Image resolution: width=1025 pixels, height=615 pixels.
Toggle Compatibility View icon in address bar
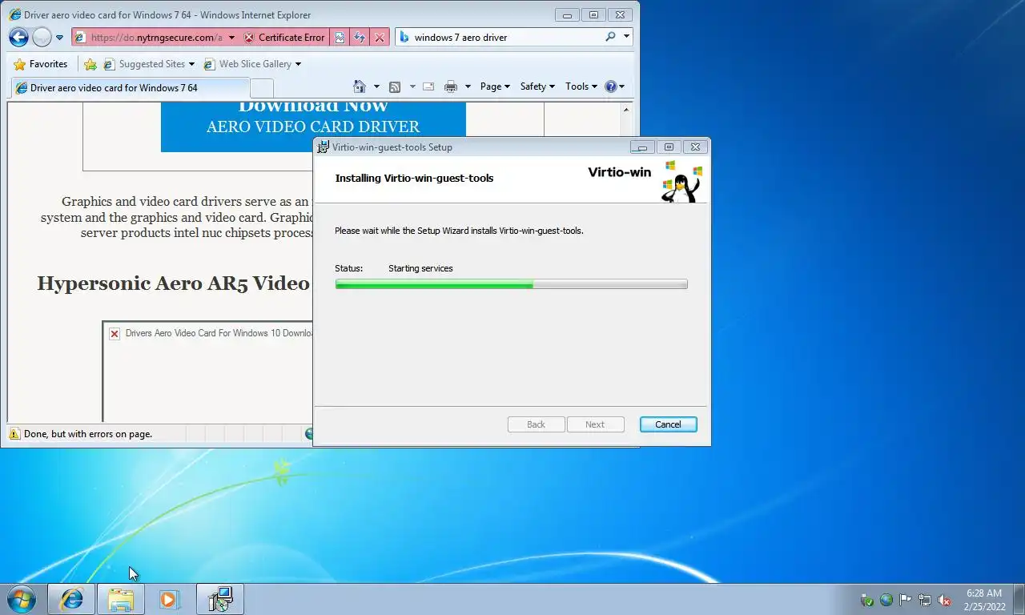point(340,38)
